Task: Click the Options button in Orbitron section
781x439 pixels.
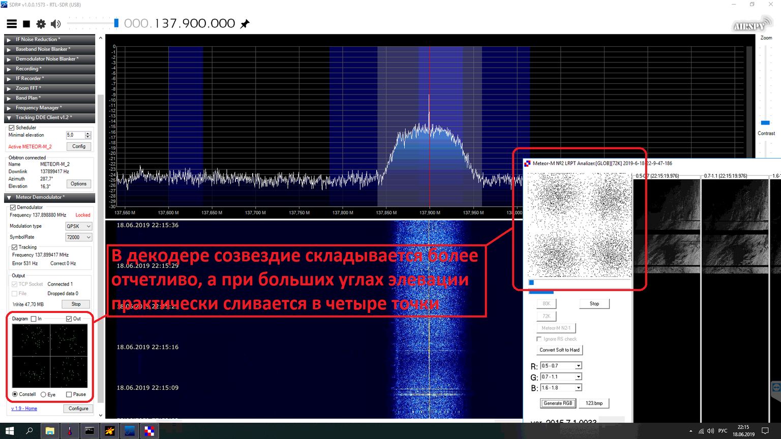Action: click(79, 184)
